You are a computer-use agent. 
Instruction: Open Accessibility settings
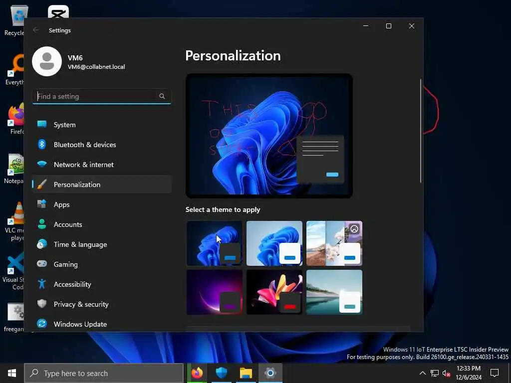102,284
